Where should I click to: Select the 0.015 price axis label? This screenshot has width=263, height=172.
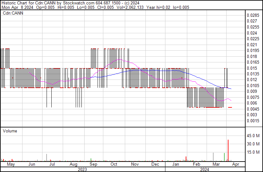click(252, 68)
